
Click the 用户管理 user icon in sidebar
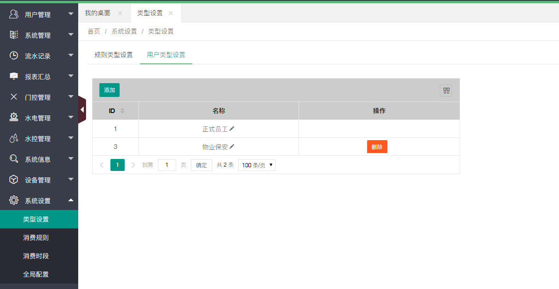14,14
